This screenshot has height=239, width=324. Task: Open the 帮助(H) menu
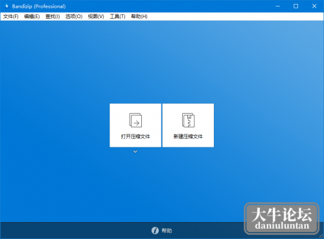(x=139, y=16)
